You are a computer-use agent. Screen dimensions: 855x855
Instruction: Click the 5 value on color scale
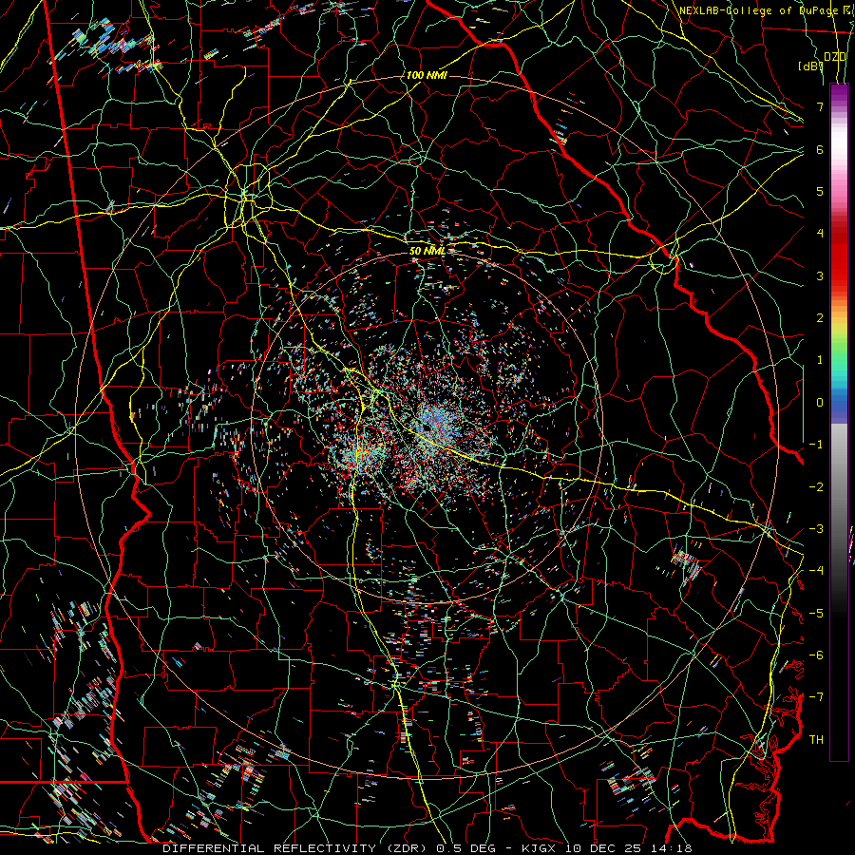point(820,191)
